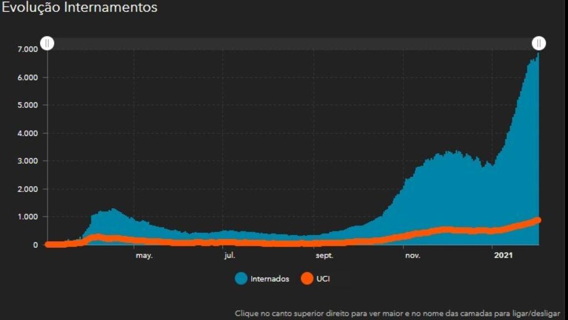
Task: Click the 7.000 value on the vertical axis
Action: [x=27, y=49]
